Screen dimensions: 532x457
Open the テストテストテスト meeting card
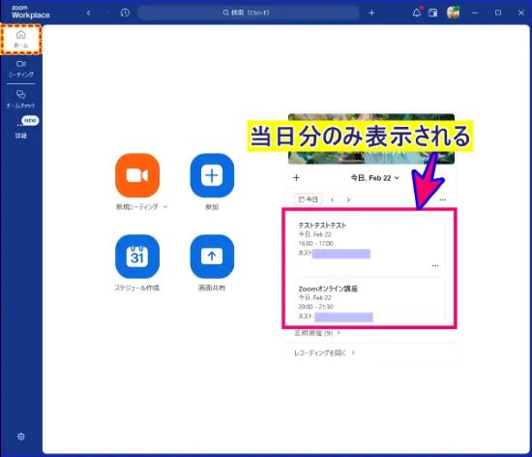point(369,245)
